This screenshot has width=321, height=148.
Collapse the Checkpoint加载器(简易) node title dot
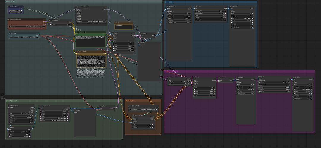click(x=9, y=19)
